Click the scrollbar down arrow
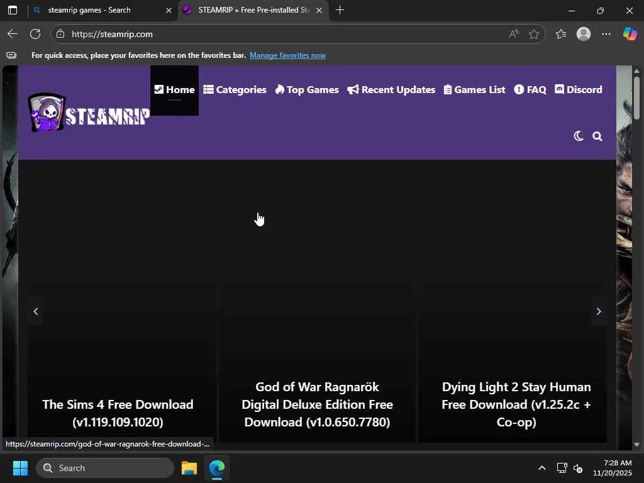This screenshot has width=644, height=483. pyautogui.click(x=636, y=445)
